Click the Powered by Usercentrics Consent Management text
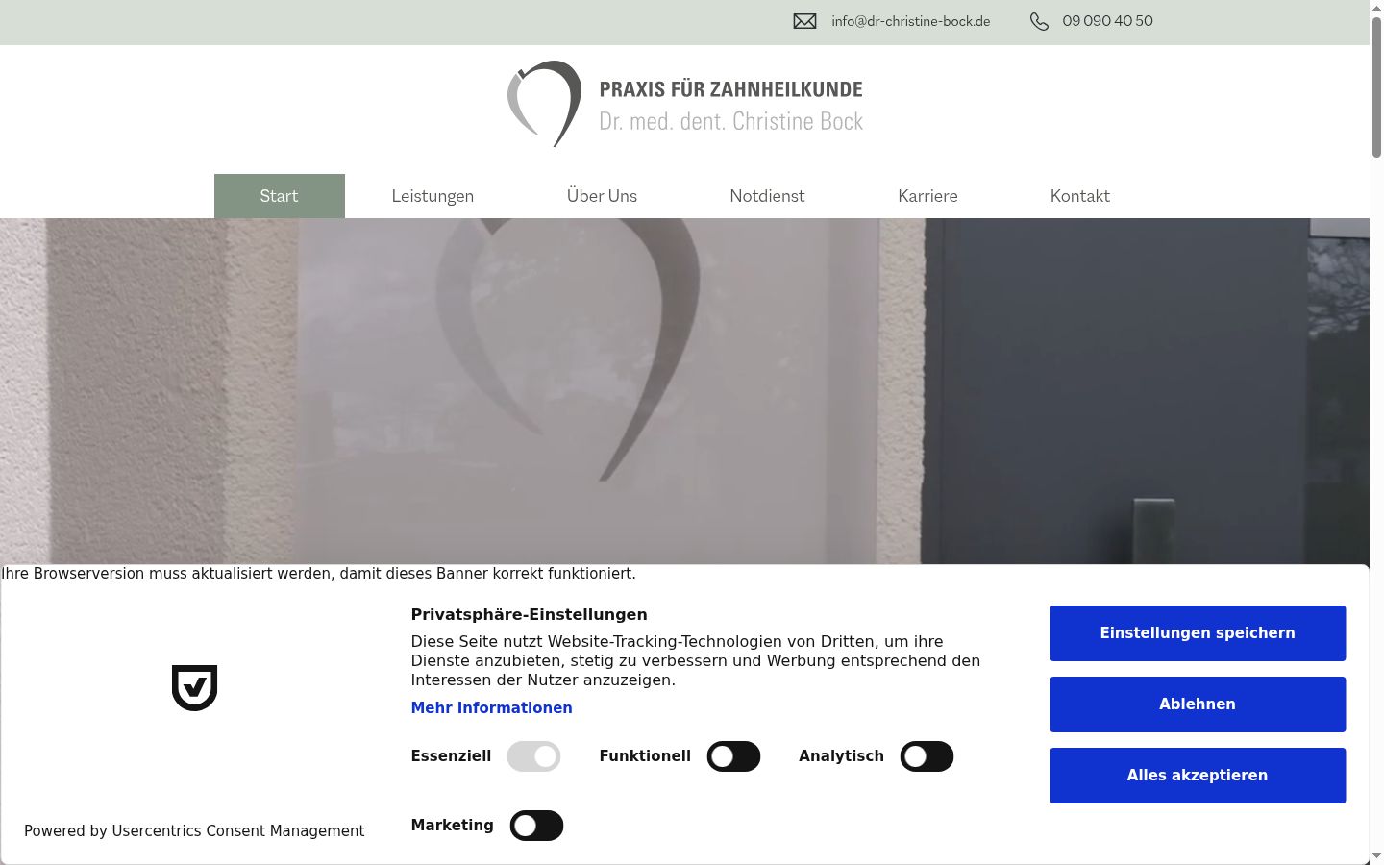Image resolution: width=1384 pixels, height=865 pixels. pos(194,831)
